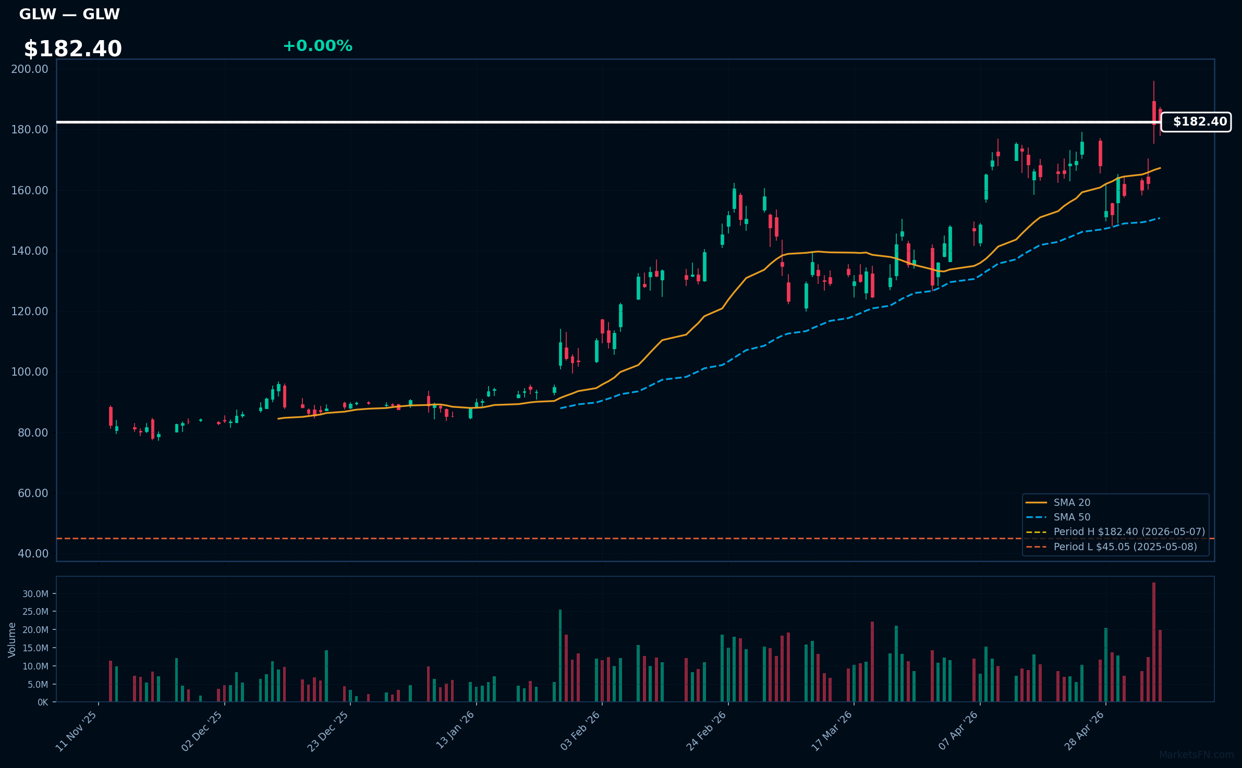
Task: Click the 5.0M volume axis label
Action: click(x=38, y=685)
